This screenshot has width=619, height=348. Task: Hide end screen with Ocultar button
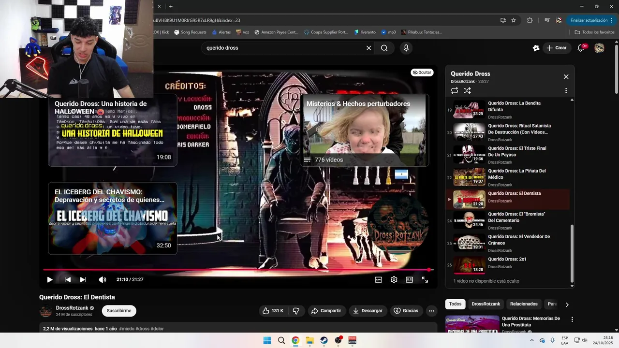[x=422, y=72]
